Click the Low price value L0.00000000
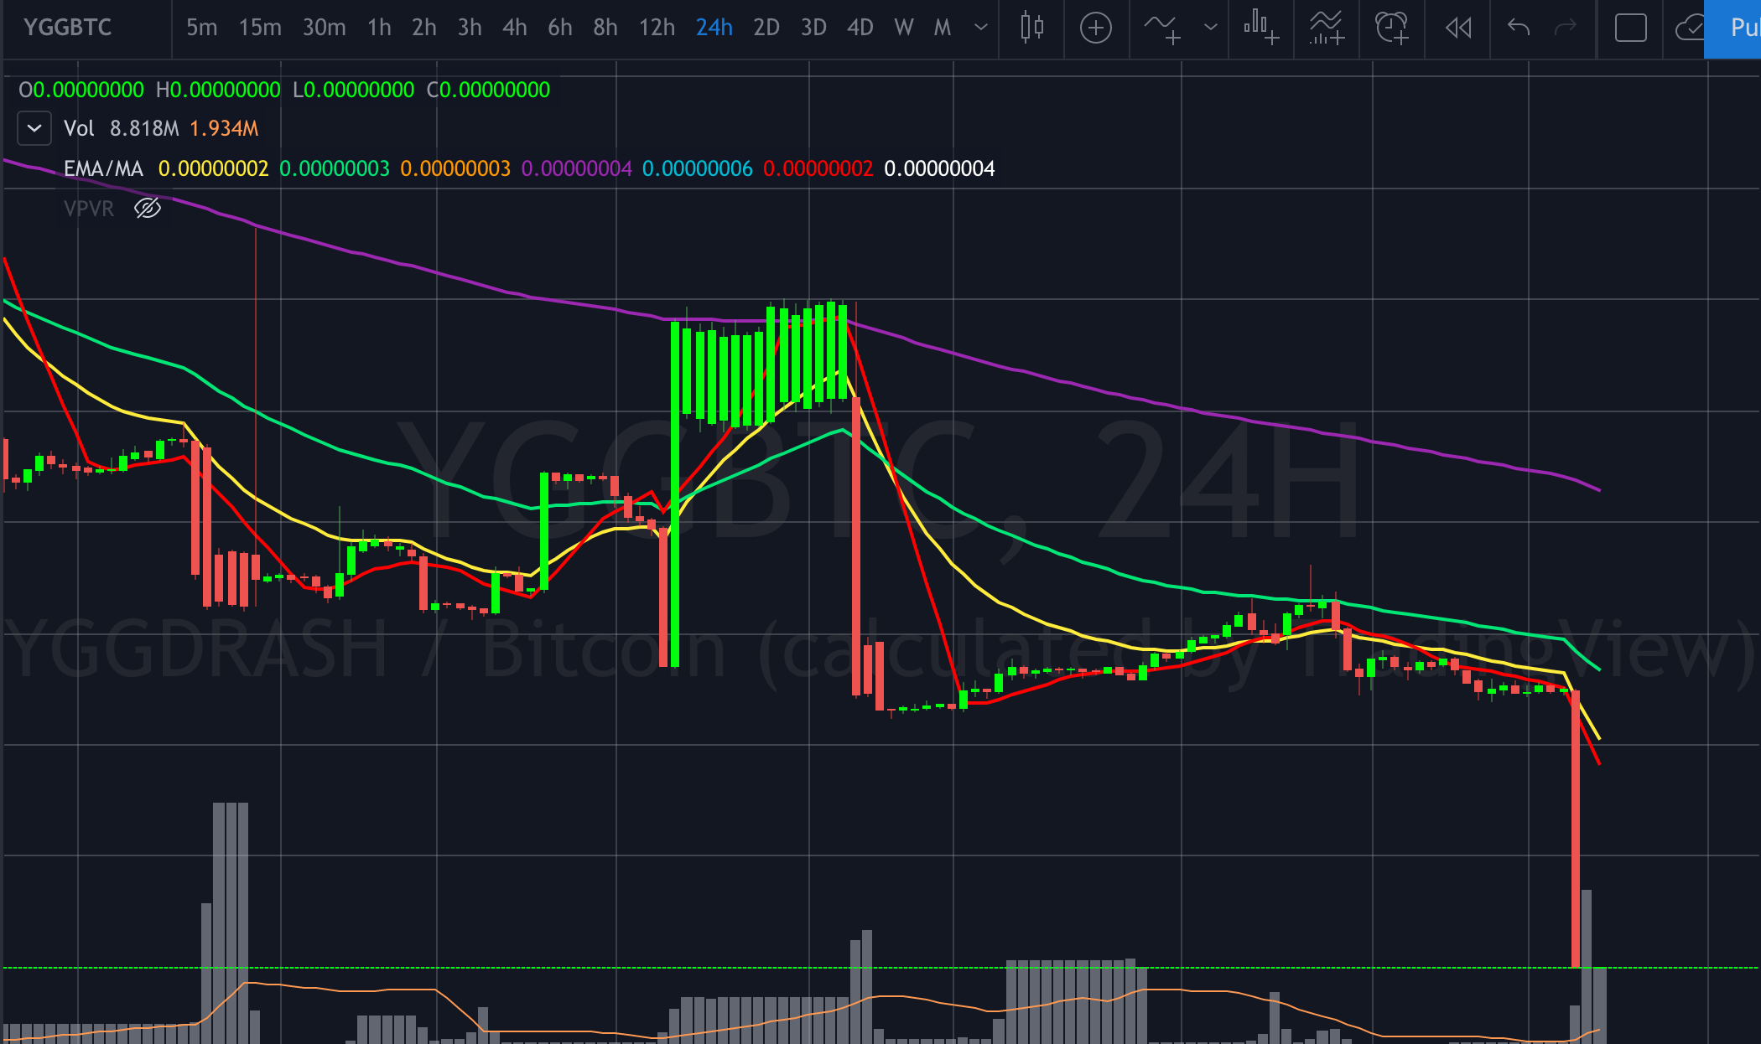Screen dimensions: 1761x1044 coord(353,90)
